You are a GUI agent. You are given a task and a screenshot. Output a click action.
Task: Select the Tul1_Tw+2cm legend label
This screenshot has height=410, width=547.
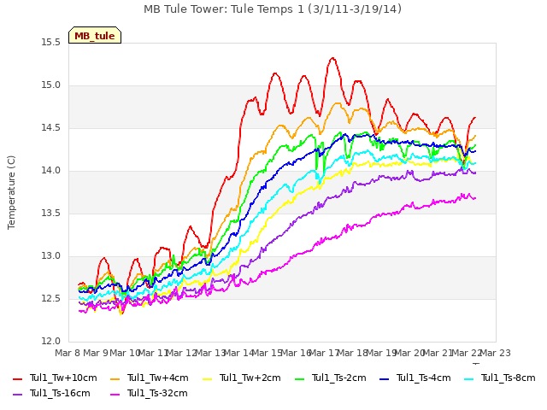(250, 378)
